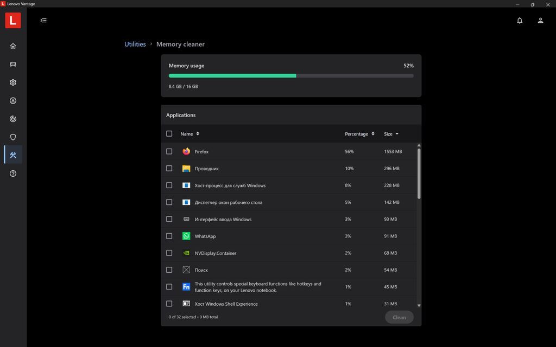Screen dimensions: 556x347
Task: Click the '0 of 32 selected' status text
Action: [x=193, y=317]
